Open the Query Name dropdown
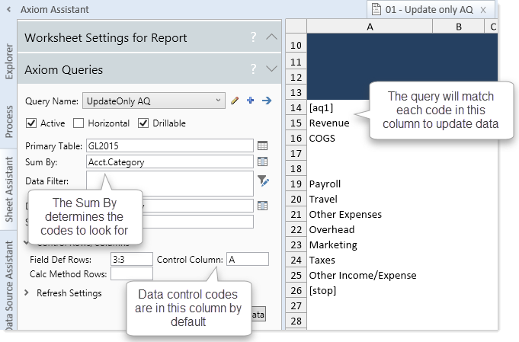Image resolution: width=519 pixels, height=342 pixels. [x=219, y=101]
